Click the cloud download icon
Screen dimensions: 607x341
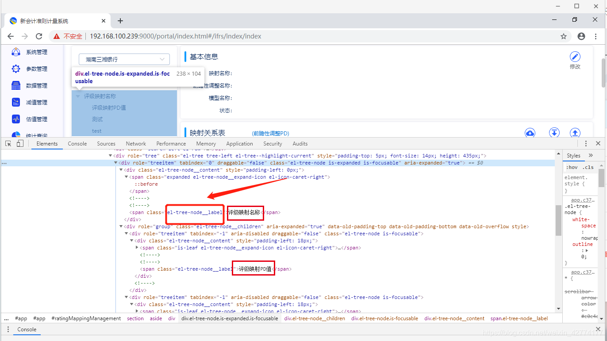(530, 133)
